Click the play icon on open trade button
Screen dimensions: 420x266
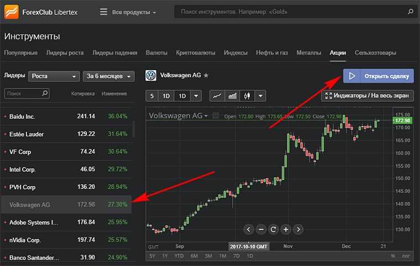(351, 76)
